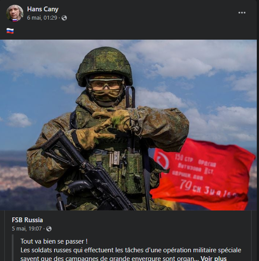Open the 5 mai, 19:07 timestamp
Viewport: 259px width, 261px height.
coord(27,229)
